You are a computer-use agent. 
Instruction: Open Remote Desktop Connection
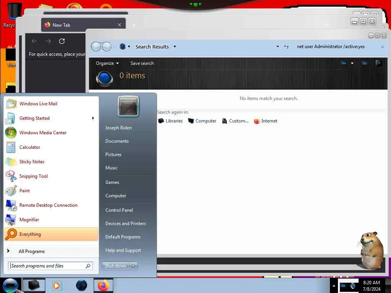[51, 205]
